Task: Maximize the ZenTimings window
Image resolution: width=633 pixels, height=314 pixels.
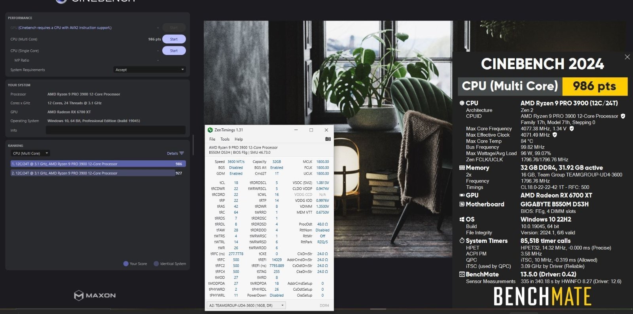Action: coord(311,130)
